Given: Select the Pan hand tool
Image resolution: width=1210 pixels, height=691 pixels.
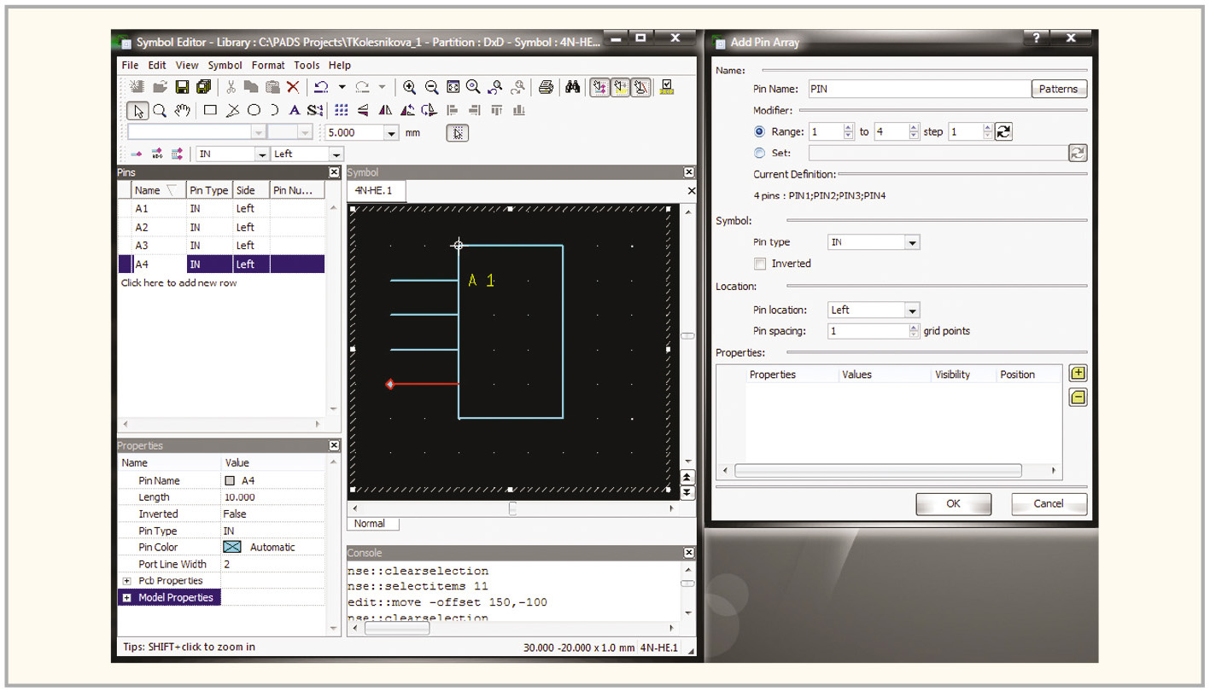Looking at the screenshot, I should tap(182, 110).
